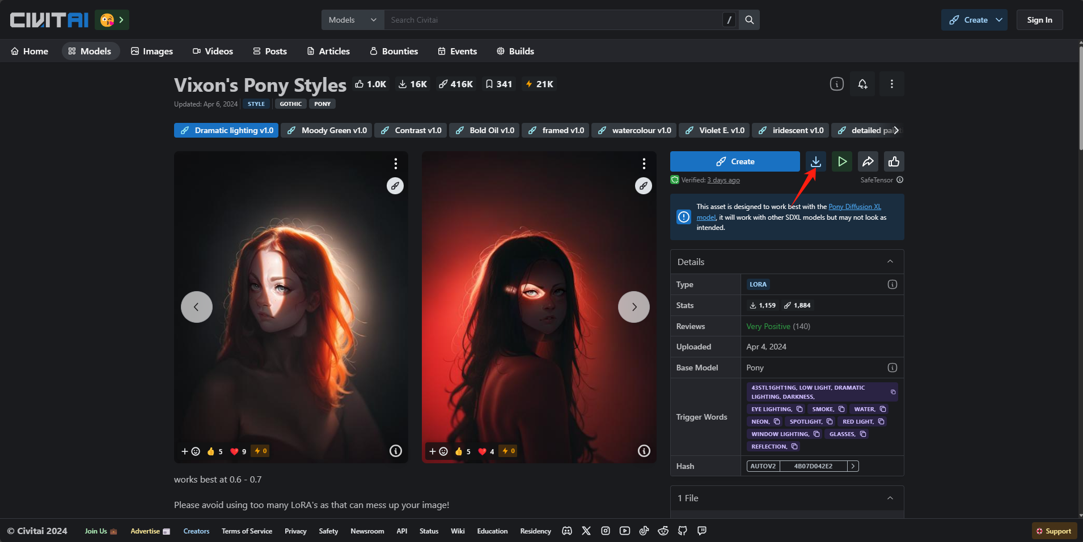Click remix brush icon on the first image
1083x542 pixels.
coord(395,186)
